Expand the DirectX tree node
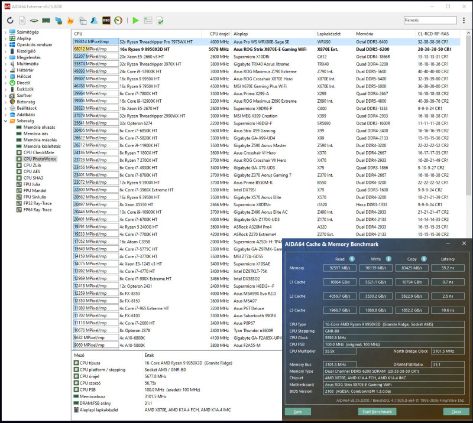473x423 pixels. [5, 83]
